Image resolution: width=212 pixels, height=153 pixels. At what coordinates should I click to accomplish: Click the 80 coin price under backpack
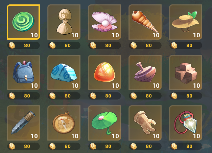tap(27, 96)
